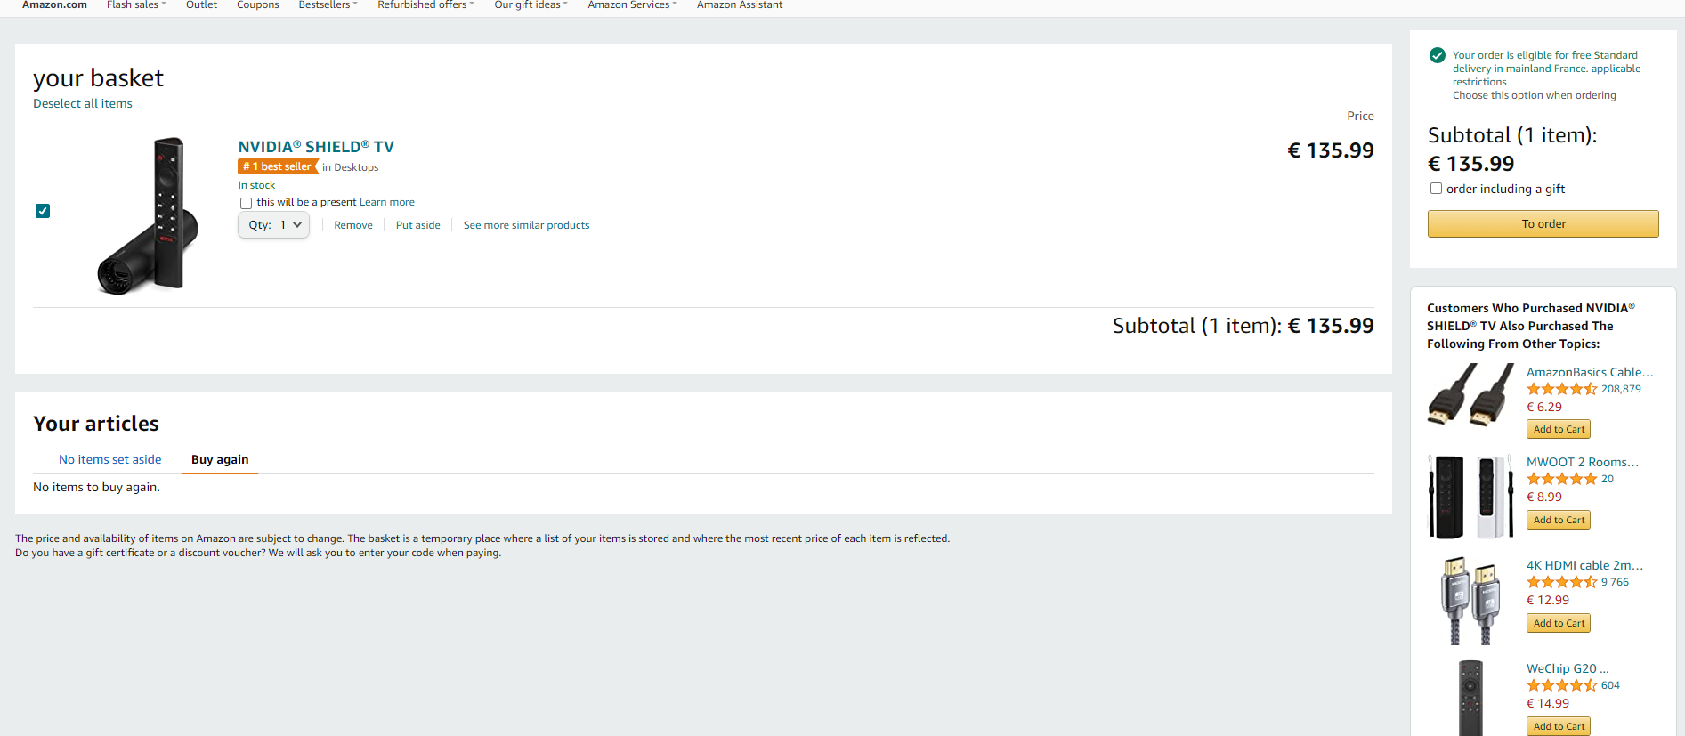Click the 'your basket' heading
This screenshot has height=736, width=1685.
(98, 78)
